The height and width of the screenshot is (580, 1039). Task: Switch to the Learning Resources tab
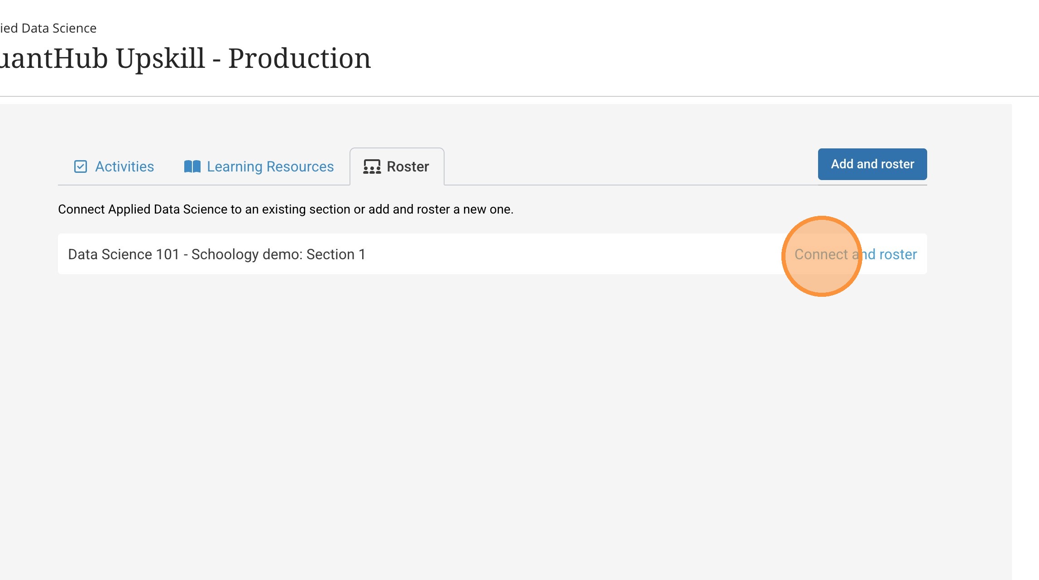click(270, 166)
